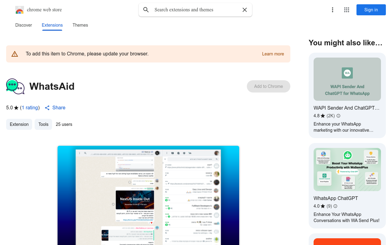Click info icon beside WhatsApp ChatGPT (9) rating
Viewport: 392px width, 245px height.
click(335, 206)
